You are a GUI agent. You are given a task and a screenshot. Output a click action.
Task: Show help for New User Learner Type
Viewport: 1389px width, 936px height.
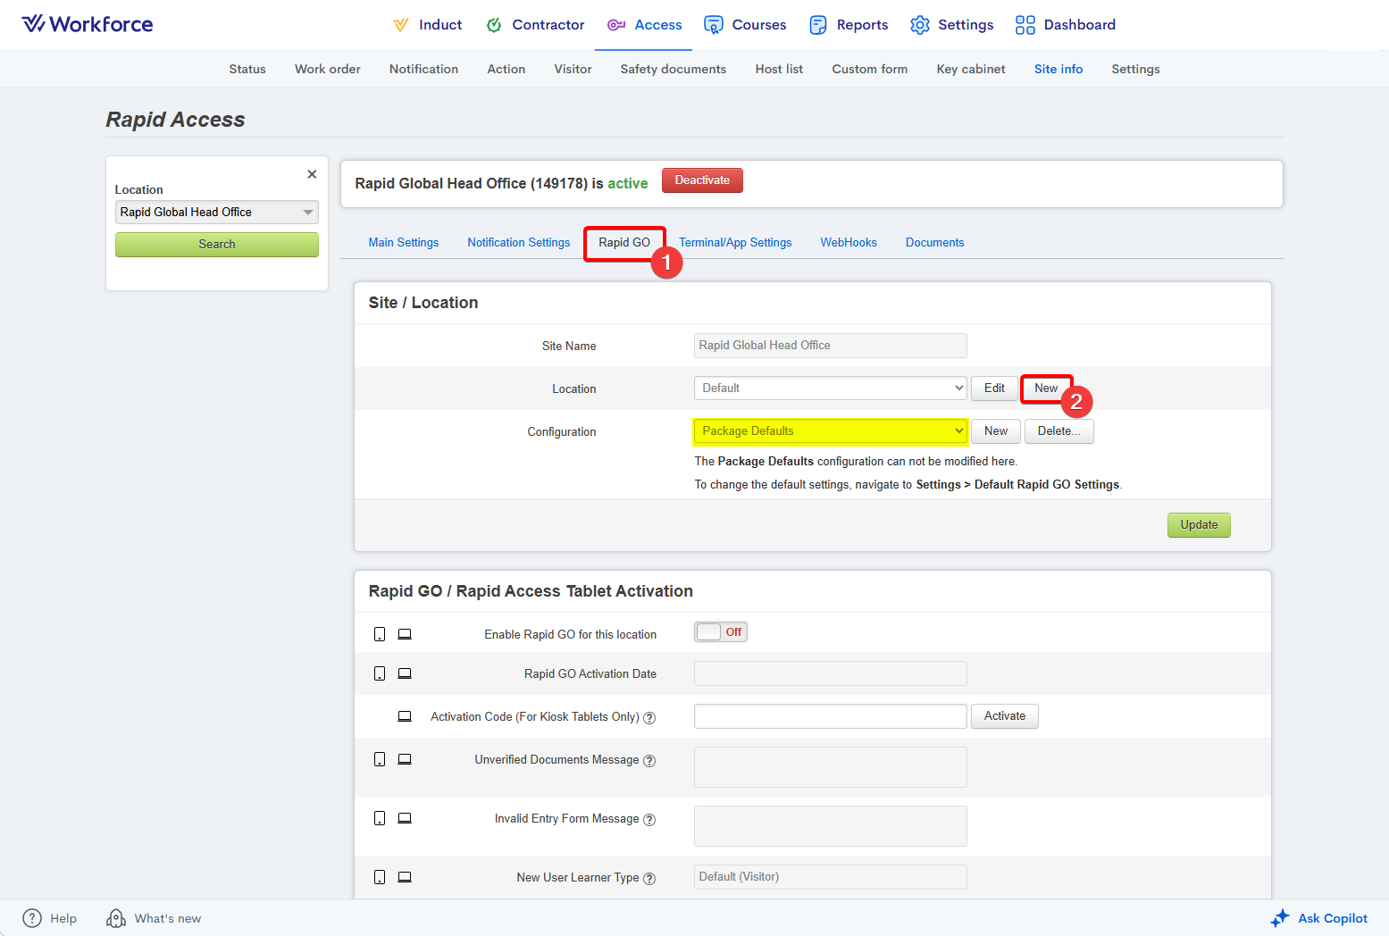(x=649, y=879)
